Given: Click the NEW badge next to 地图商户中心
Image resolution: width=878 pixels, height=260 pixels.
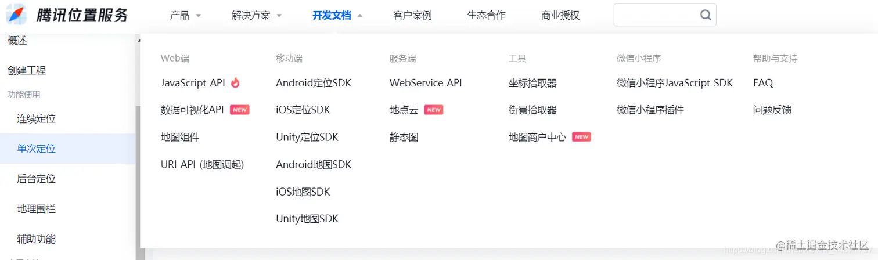Looking at the screenshot, I should tap(581, 137).
